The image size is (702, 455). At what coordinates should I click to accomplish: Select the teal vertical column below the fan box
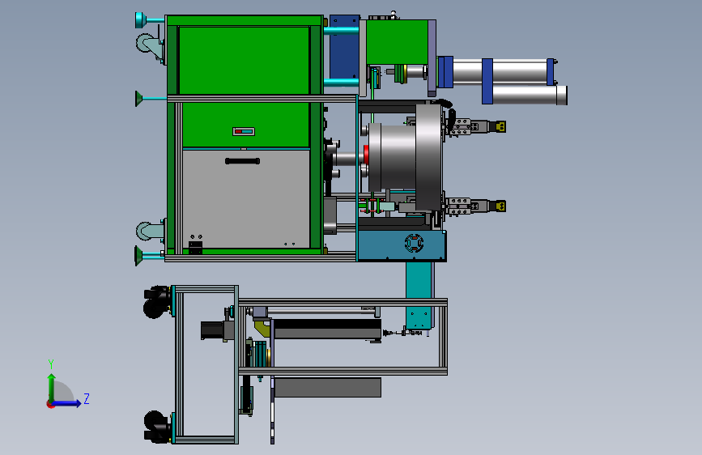pyautogui.click(x=419, y=296)
